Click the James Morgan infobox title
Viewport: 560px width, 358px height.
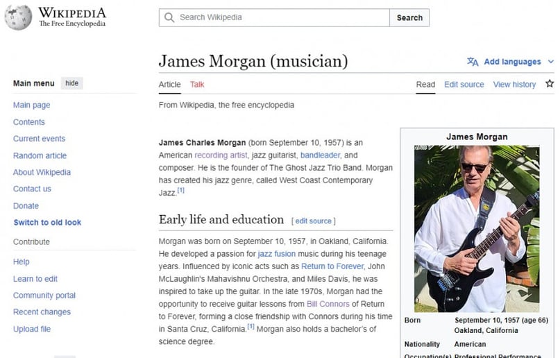[x=477, y=137]
